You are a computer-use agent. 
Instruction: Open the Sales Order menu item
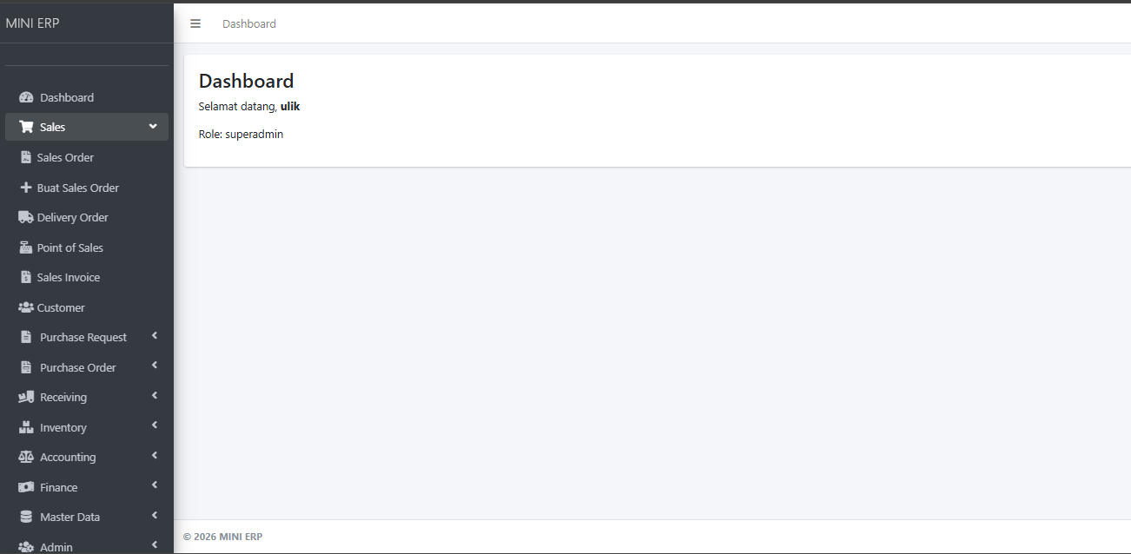point(65,157)
